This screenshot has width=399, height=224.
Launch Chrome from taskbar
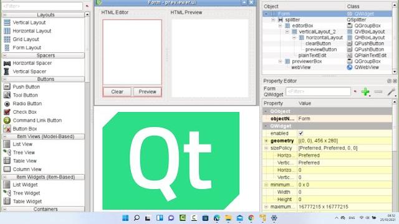coord(251,218)
